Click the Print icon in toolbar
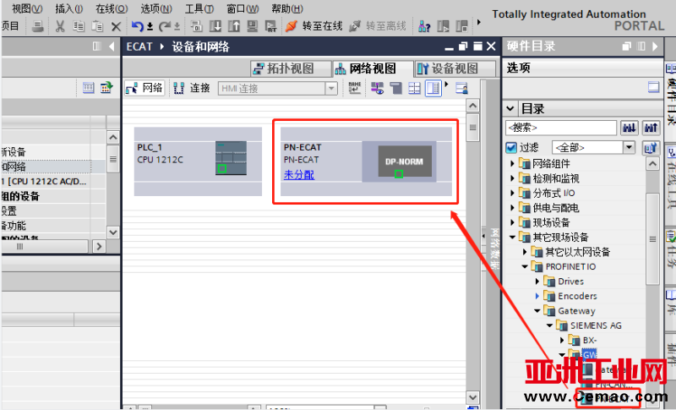The height and width of the screenshot is (410, 676). [38, 26]
